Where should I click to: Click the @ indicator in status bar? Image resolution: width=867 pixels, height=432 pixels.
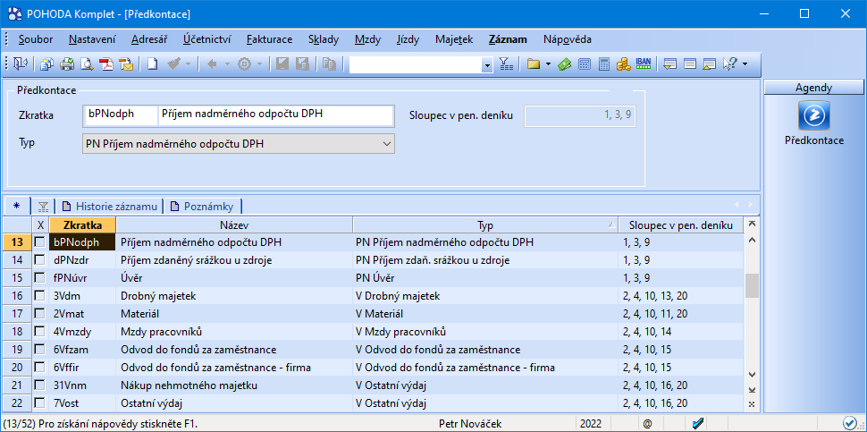coord(647,424)
